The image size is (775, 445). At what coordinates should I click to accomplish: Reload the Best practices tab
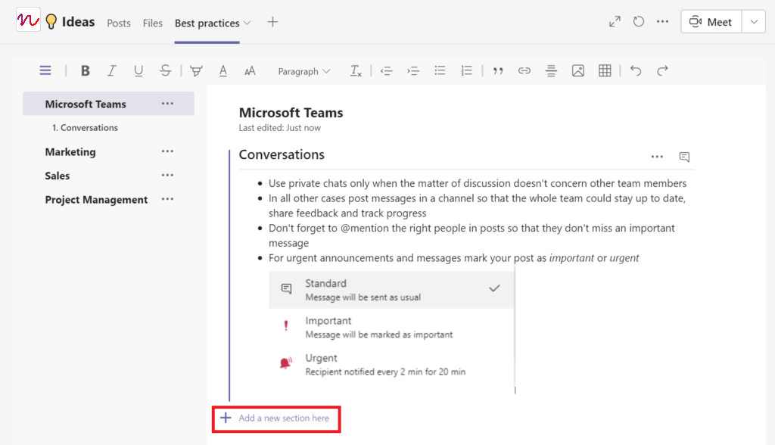coord(639,22)
